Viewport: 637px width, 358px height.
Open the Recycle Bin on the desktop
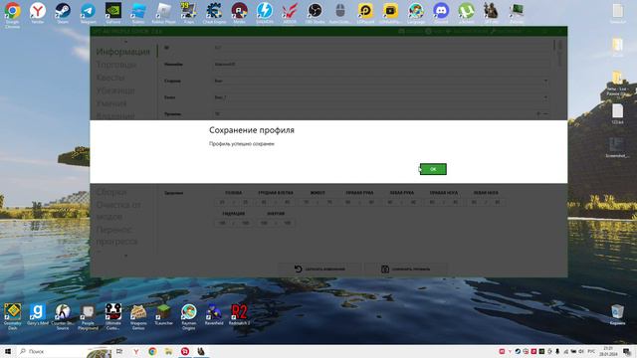(x=617, y=314)
